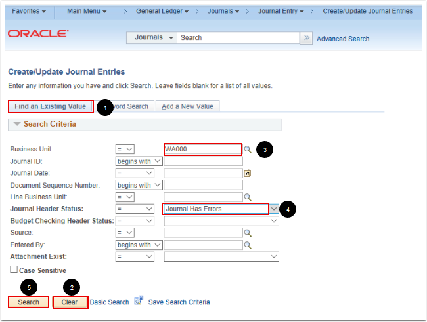Click the Entered By input field

pos(204,245)
